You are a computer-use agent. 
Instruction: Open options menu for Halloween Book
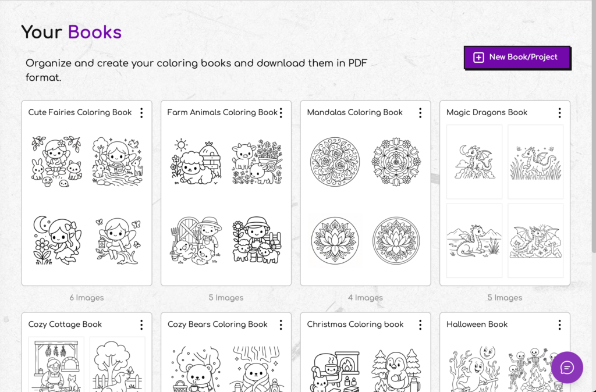pyautogui.click(x=559, y=325)
